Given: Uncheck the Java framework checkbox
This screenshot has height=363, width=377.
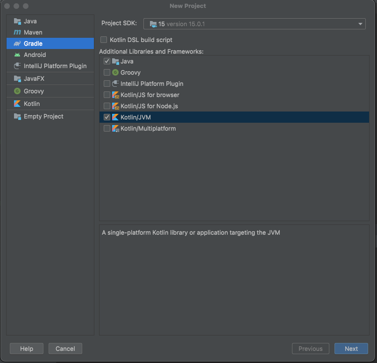Looking at the screenshot, I should pos(107,62).
